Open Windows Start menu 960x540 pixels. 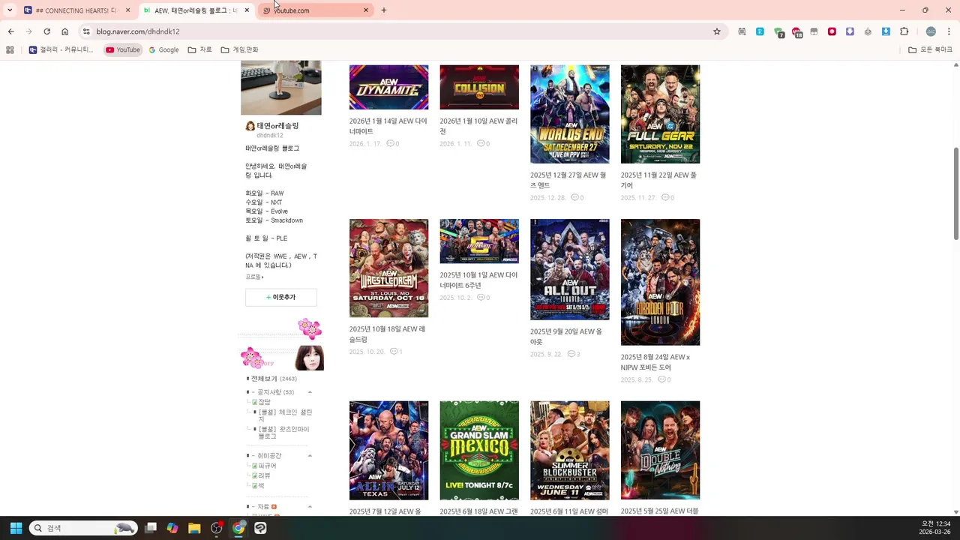pyautogui.click(x=16, y=528)
